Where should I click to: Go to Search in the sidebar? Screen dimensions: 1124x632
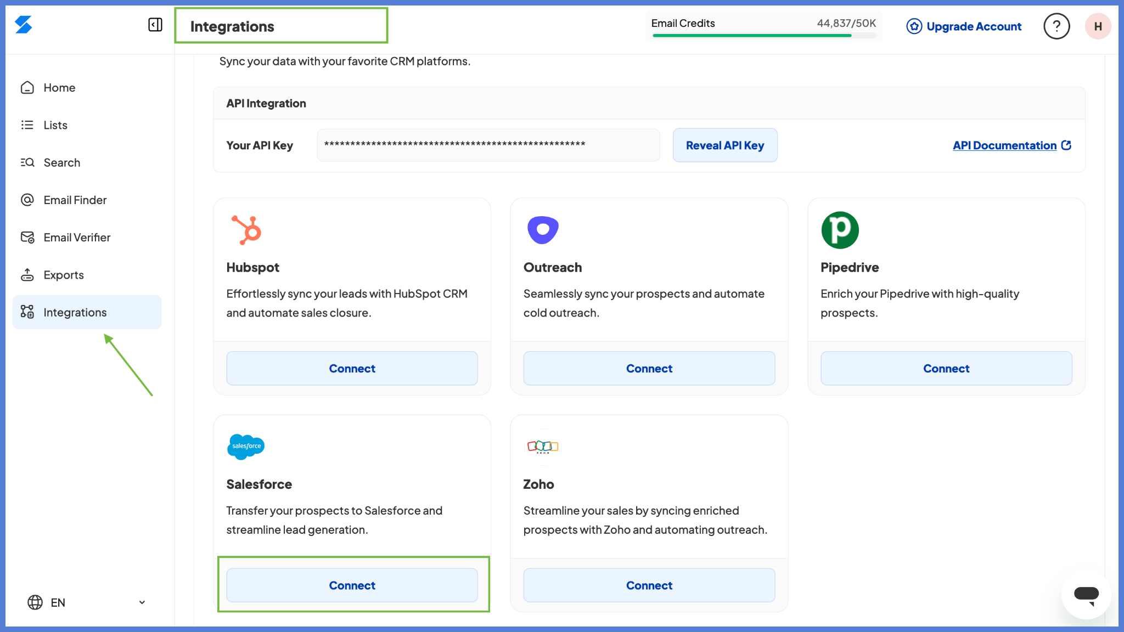pos(87,162)
